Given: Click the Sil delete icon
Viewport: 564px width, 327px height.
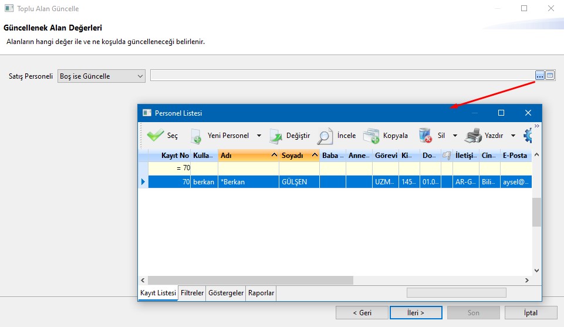Looking at the screenshot, I should click(x=425, y=136).
